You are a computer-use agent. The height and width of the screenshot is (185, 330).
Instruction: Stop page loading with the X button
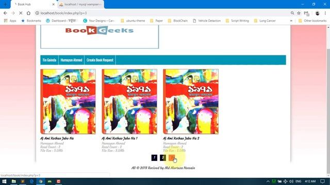pyautogui.click(x=21, y=13)
